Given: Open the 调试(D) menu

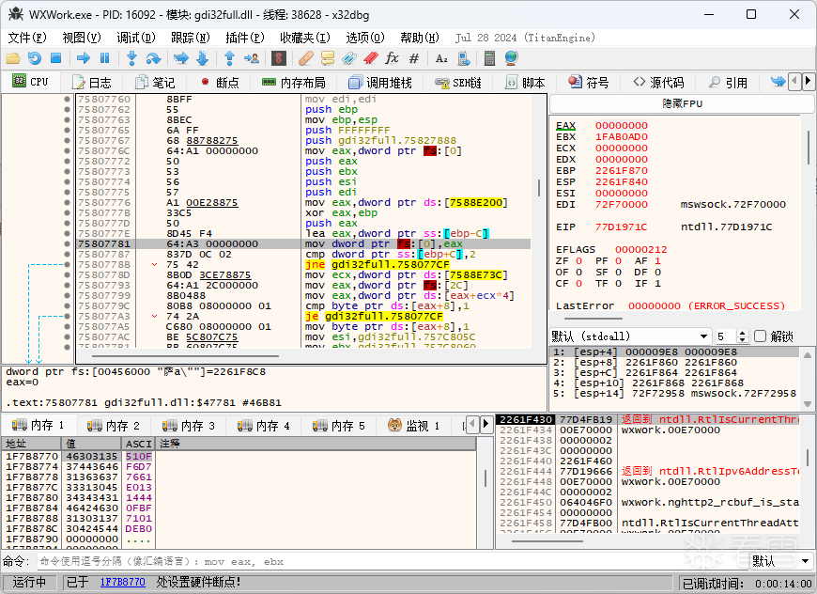Looking at the screenshot, I should tap(136, 38).
